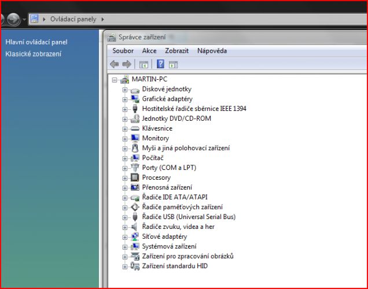Image resolution: width=368 pixels, height=289 pixels.
Task: Select the MARTIN-PC computer icon
Action: click(x=124, y=79)
